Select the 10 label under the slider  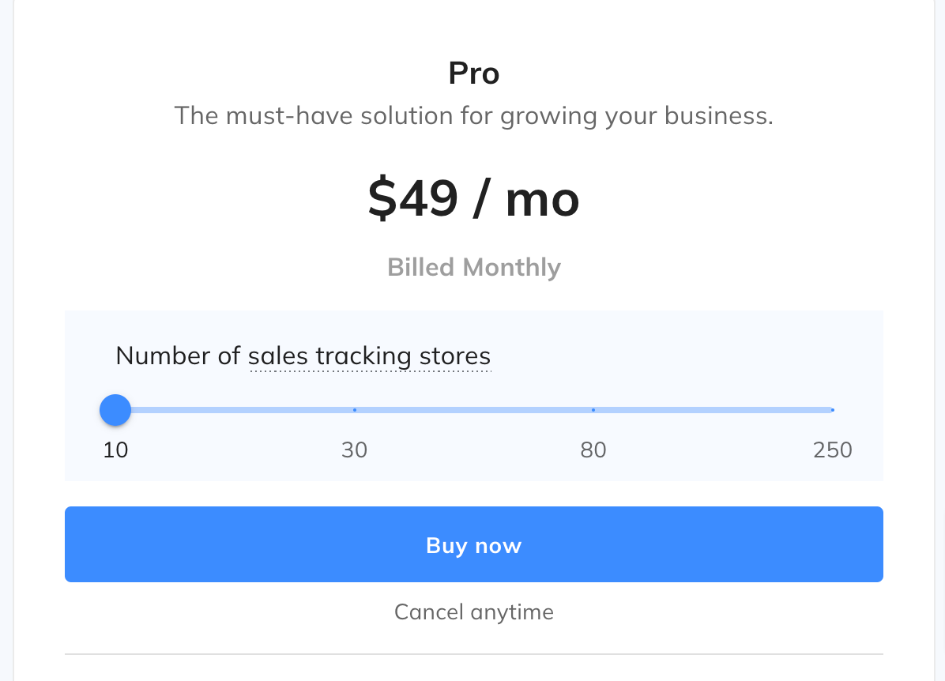[115, 450]
